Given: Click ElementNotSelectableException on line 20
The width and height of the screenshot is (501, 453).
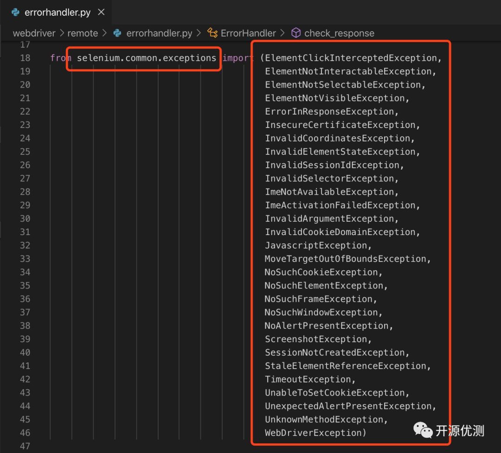Looking at the screenshot, I should 343,85.
